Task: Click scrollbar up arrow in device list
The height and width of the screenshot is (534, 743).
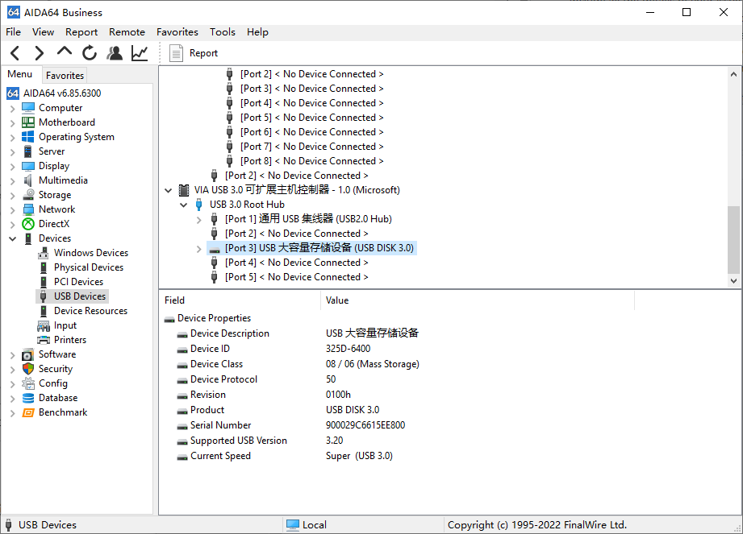Action: tap(733, 74)
